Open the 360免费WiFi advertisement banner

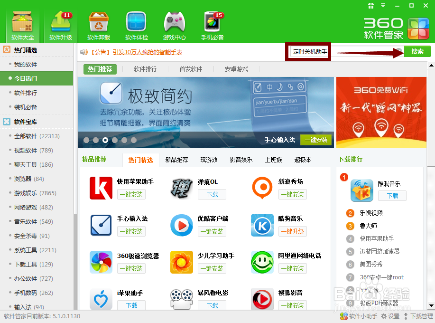[381, 113]
